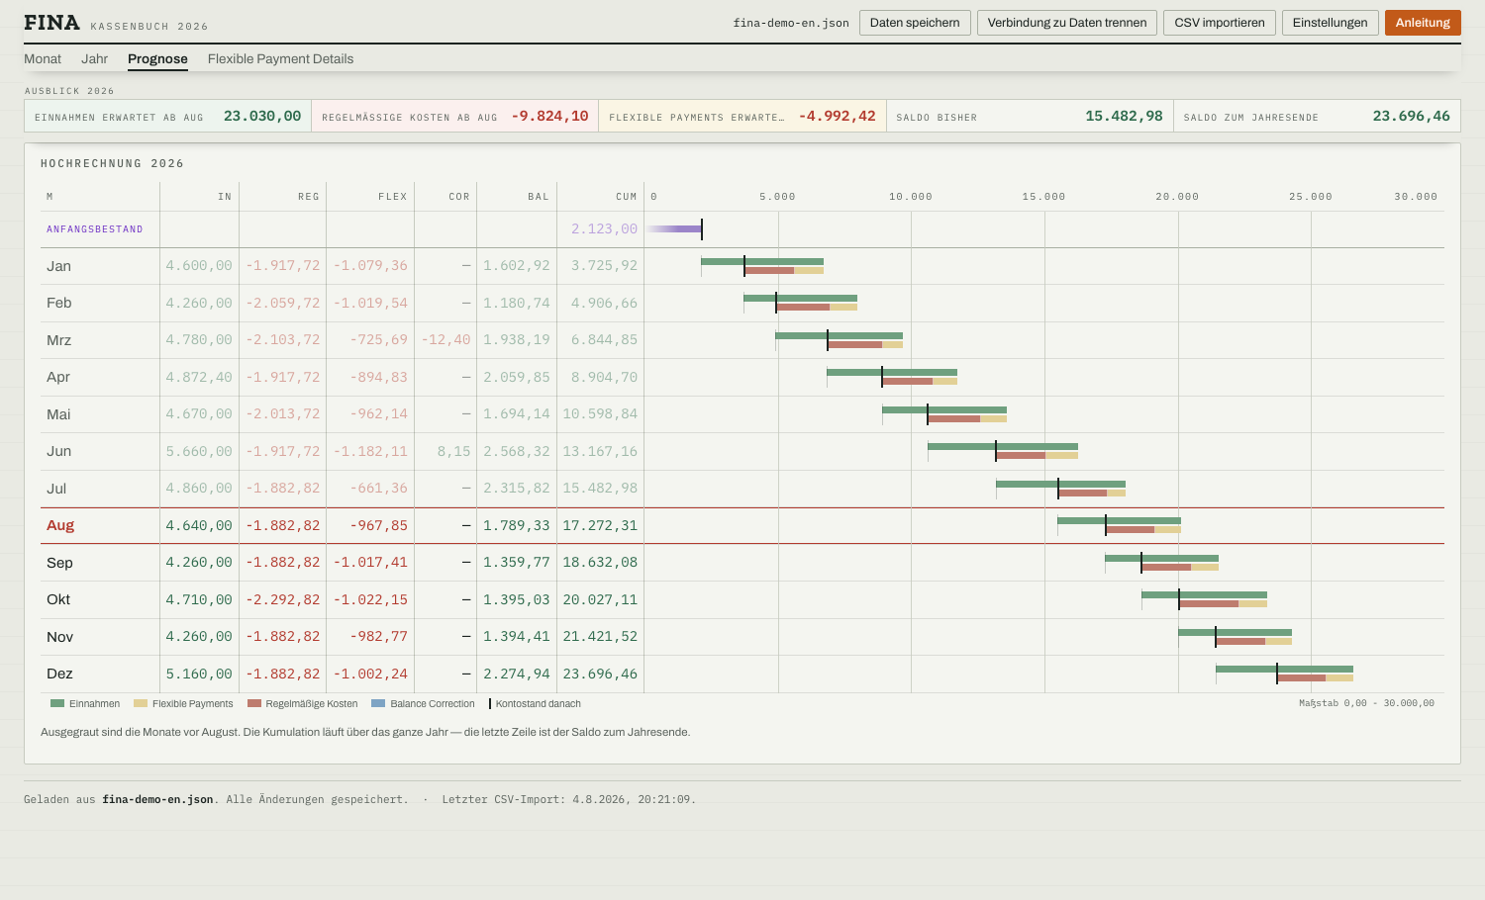Viewport: 1485px width, 900px height.
Task: Open the CSV importieren dialog
Action: [x=1220, y=23]
